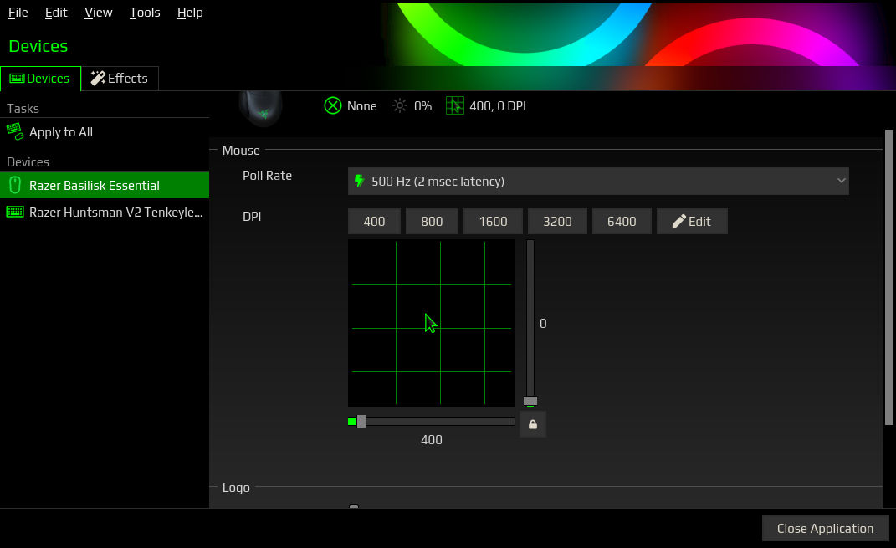Click the None lighting effect circle icon

pos(332,105)
